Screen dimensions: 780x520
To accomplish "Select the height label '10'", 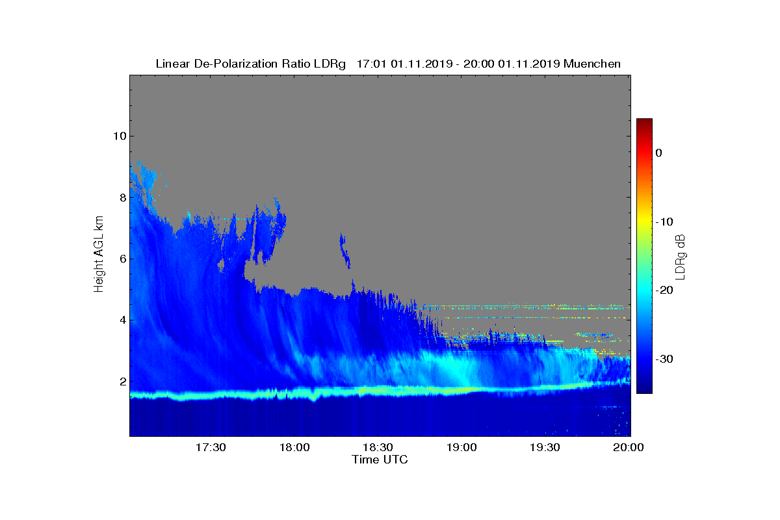I will click(118, 136).
